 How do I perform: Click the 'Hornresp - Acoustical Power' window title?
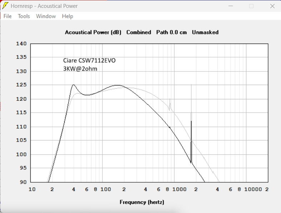(x=44, y=6)
